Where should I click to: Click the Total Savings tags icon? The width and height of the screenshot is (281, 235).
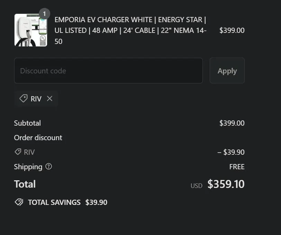pos(19,202)
